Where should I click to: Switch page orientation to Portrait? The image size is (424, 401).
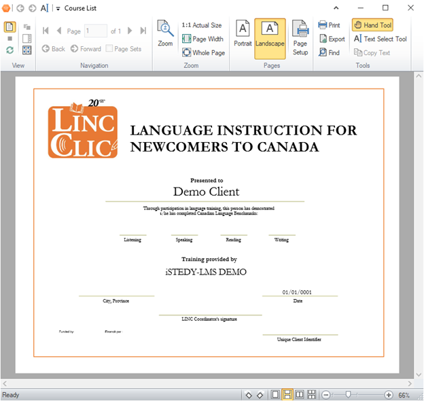coord(243,33)
